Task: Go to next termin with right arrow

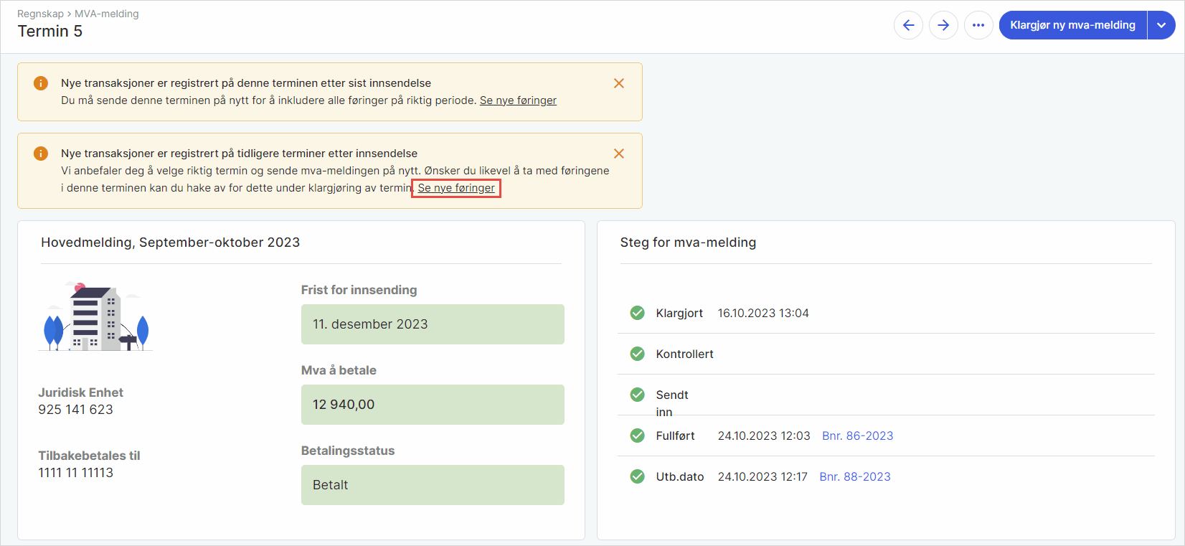Action: point(943,25)
